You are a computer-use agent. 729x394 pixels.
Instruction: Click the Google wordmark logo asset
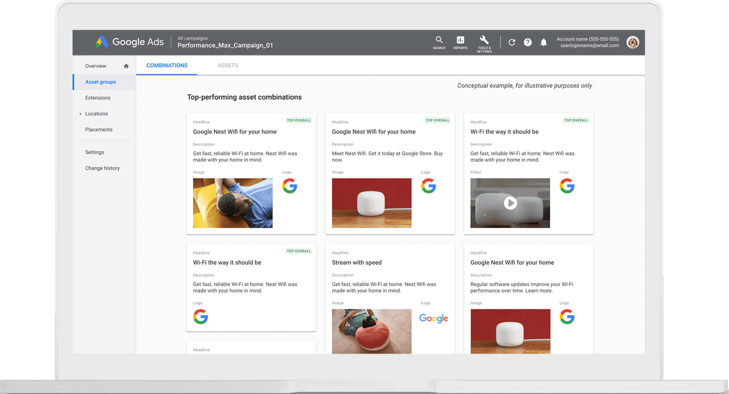434,318
